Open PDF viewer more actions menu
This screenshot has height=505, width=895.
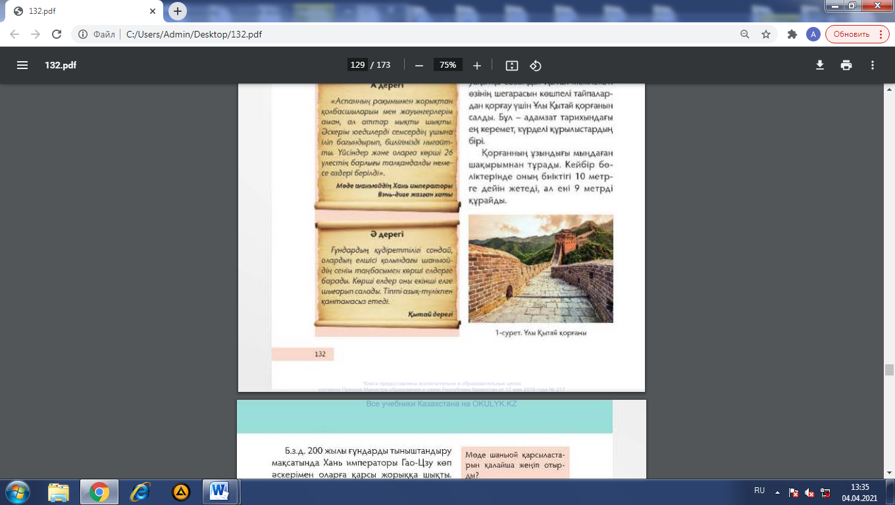pos(873,65)
